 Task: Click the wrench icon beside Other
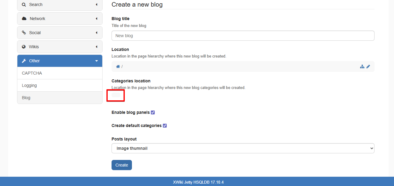(x=24, y=61)
